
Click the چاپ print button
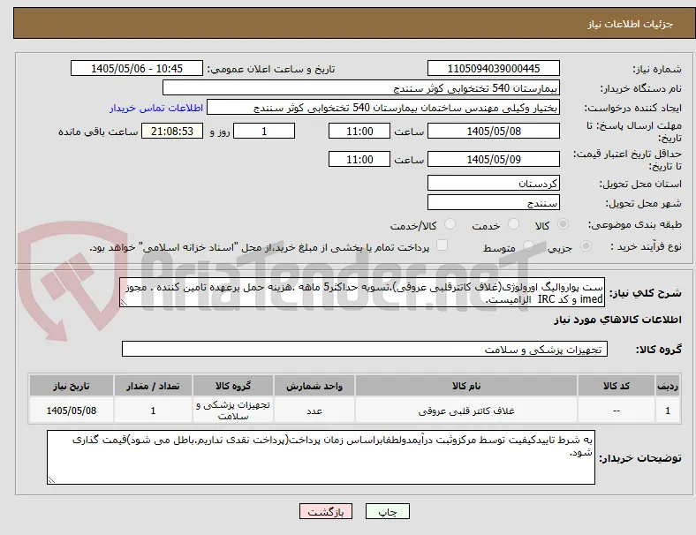[x=388, y=511]
